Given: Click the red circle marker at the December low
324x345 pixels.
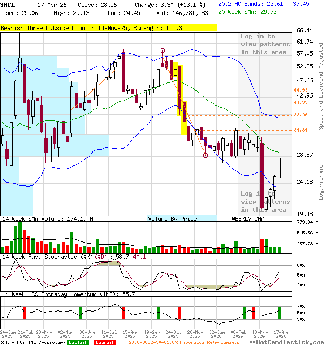Looking at the screenshot, I should click(205, 155).
